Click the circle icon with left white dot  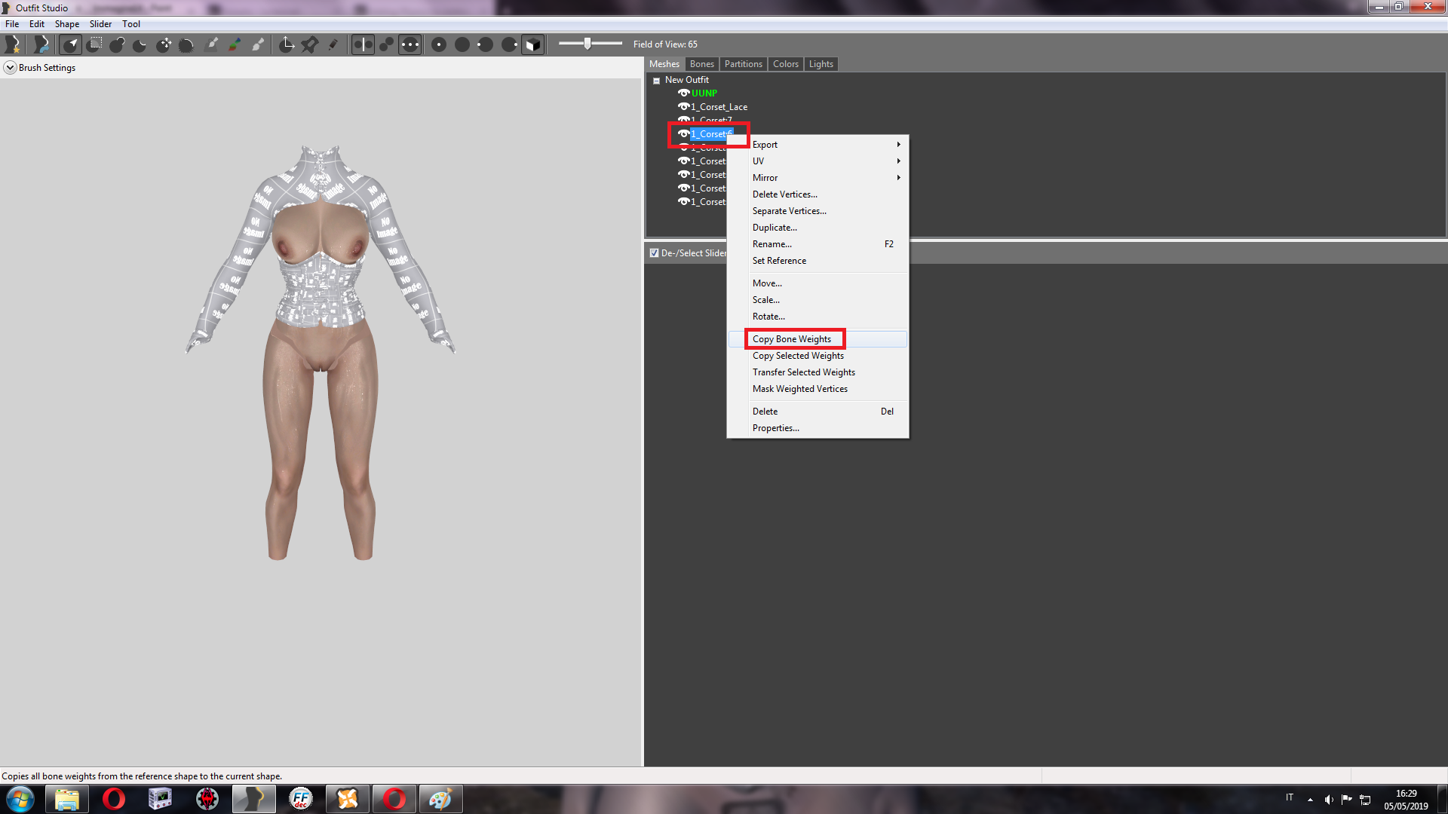[x=485, y=44]
